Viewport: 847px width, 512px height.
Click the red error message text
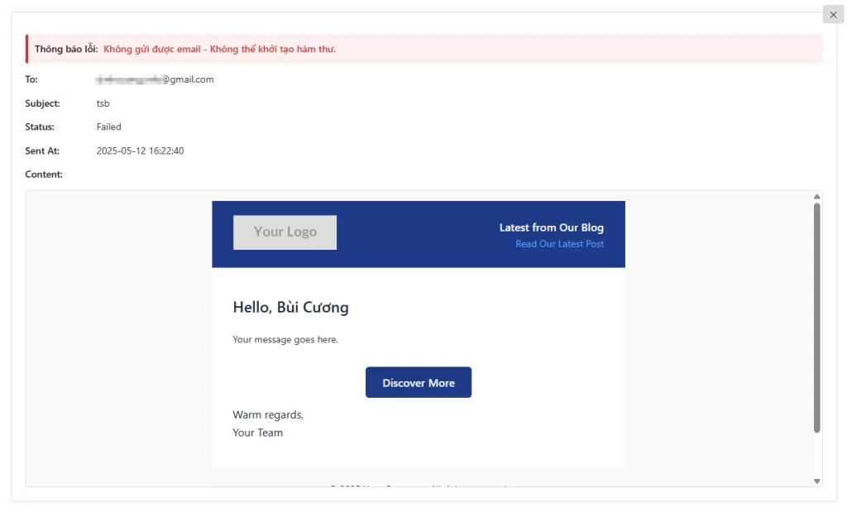219,50
